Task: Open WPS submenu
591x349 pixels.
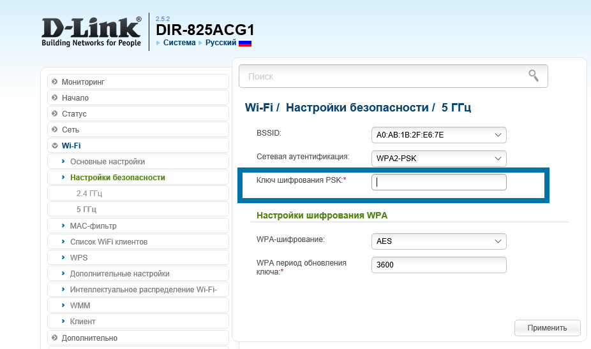Action: pos(138,258)
